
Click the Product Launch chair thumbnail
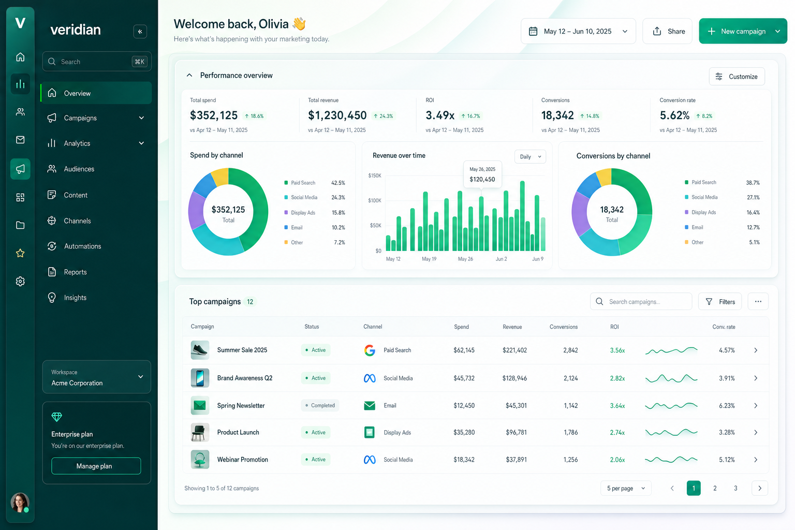coord(200,432)
